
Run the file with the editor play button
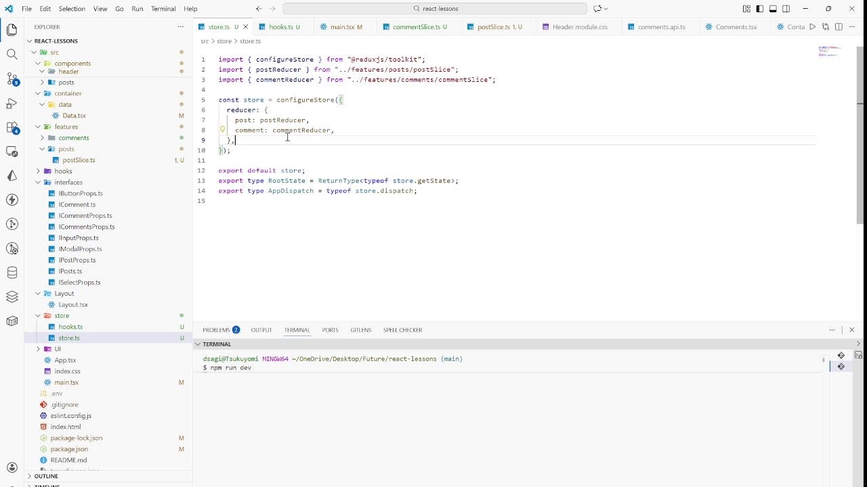pos(813,27)
